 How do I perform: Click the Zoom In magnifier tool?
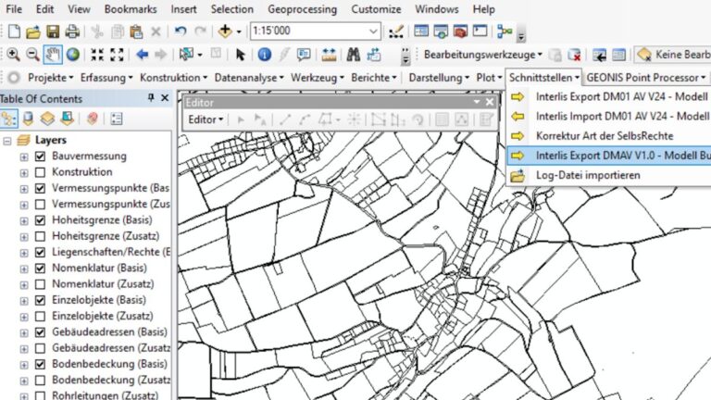coord(13,55)
